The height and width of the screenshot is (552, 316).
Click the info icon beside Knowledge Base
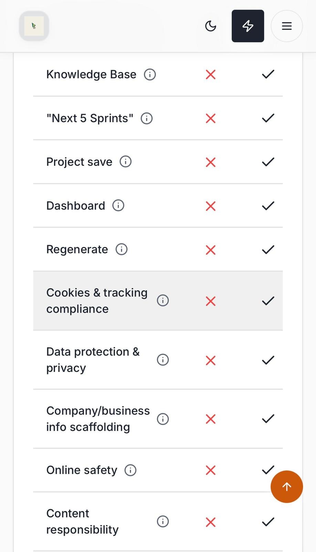[150, 75]
